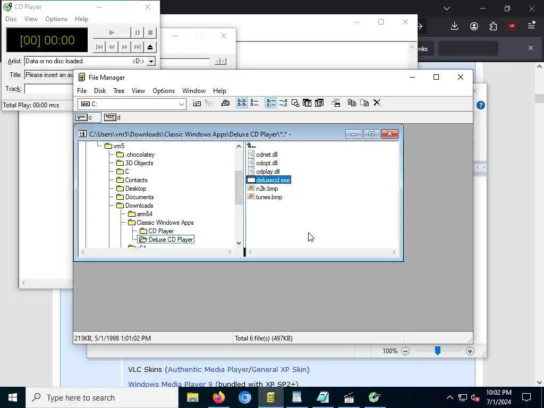544x408 pixels.
Task: Select cdplay.dll in file list
Action: [x=264, y=172]
